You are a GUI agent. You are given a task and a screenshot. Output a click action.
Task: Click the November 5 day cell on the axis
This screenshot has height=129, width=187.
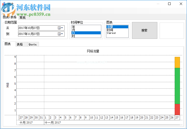(x=67, y=117)
